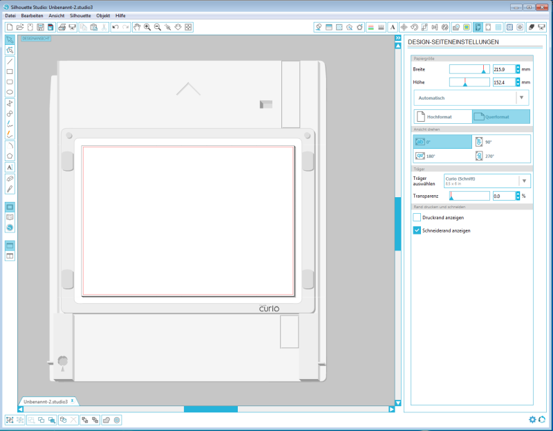553x431 pixels.
Task: Click the open folder icon
Action: pos(20,27)
